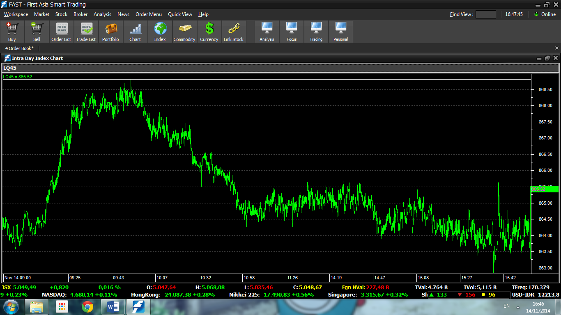Open the Index globe tool
561x315 pixels.
pos(160,32)
